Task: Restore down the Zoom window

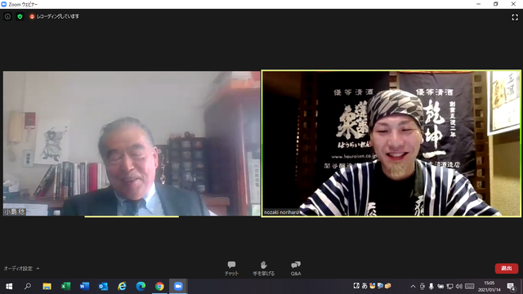Action: point(496,4)
